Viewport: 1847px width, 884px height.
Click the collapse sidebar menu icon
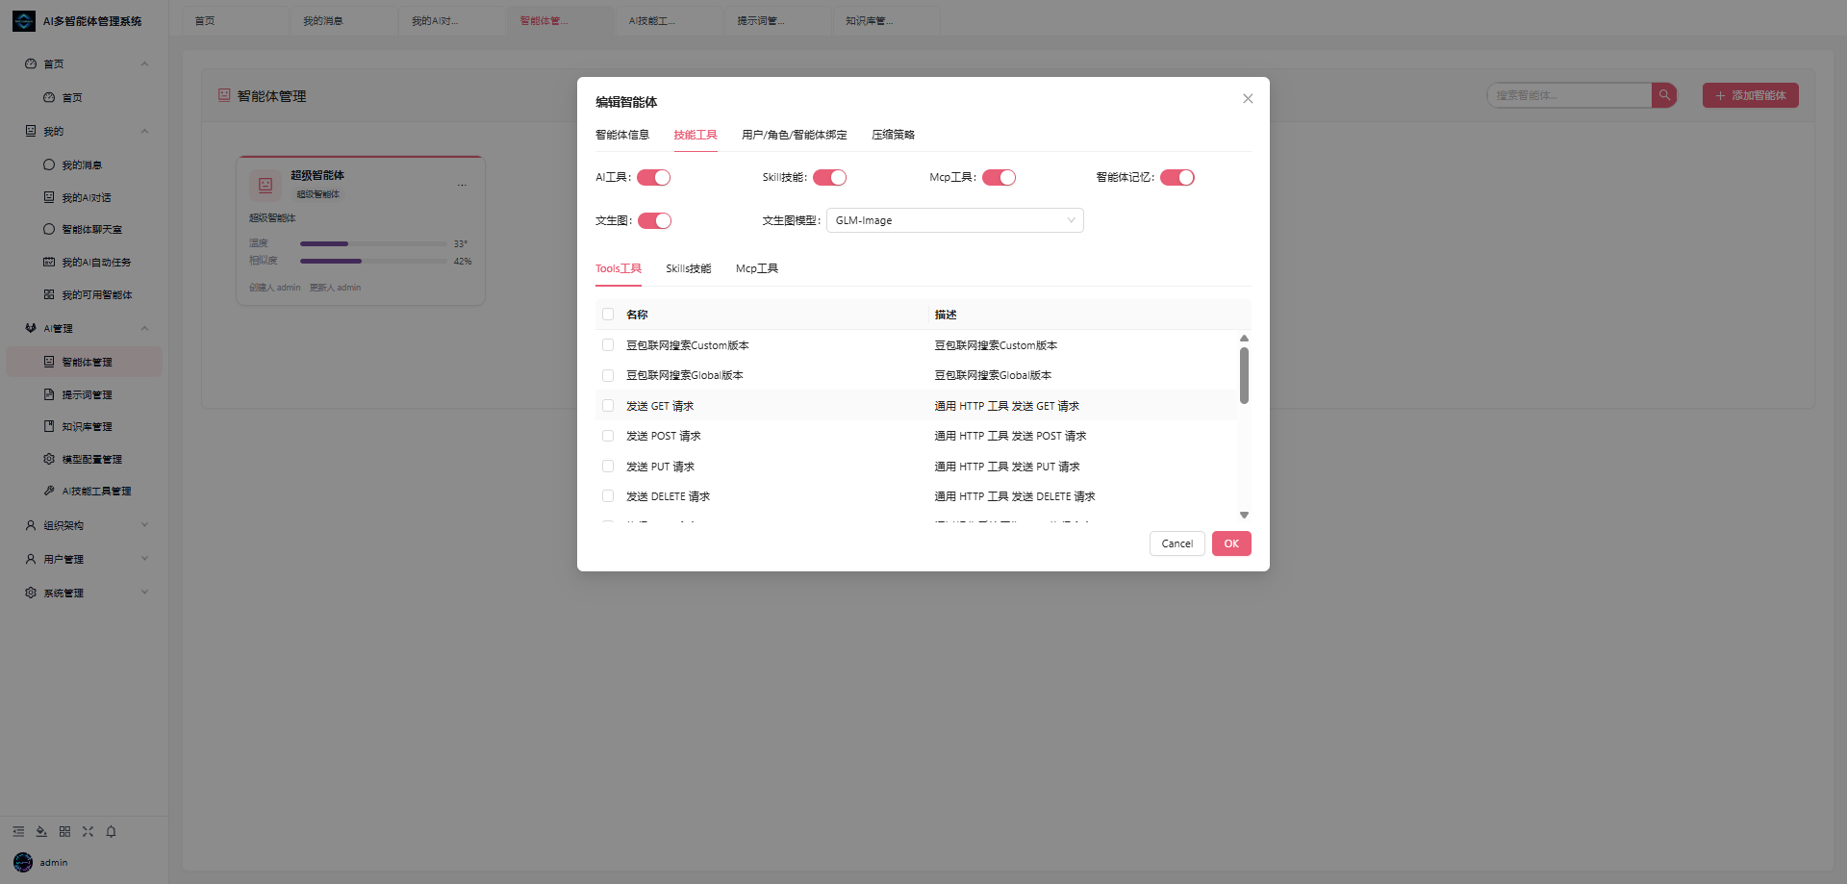(x=18, y=831)
